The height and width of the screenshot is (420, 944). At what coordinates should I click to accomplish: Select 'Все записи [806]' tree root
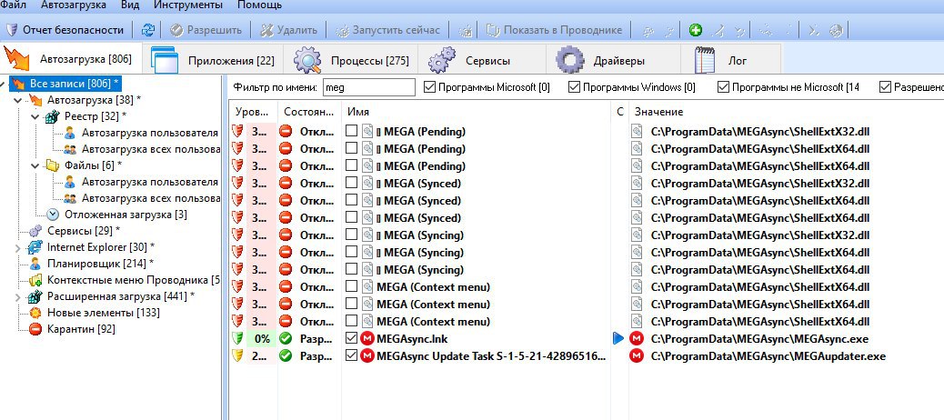click(x=74, y=83)
